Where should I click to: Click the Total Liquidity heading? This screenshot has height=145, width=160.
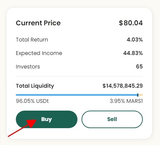(x=35, y=86)
